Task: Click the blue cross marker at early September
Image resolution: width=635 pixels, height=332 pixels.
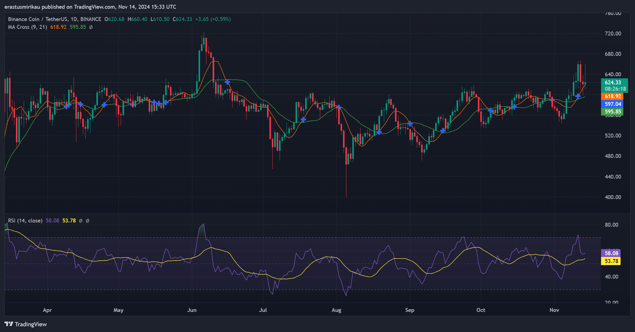Action: pos(410,124)
